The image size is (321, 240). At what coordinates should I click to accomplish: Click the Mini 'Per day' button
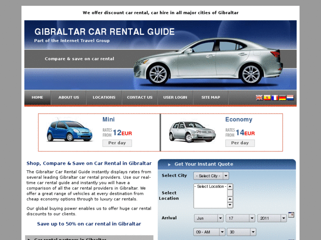coord(117,143)
